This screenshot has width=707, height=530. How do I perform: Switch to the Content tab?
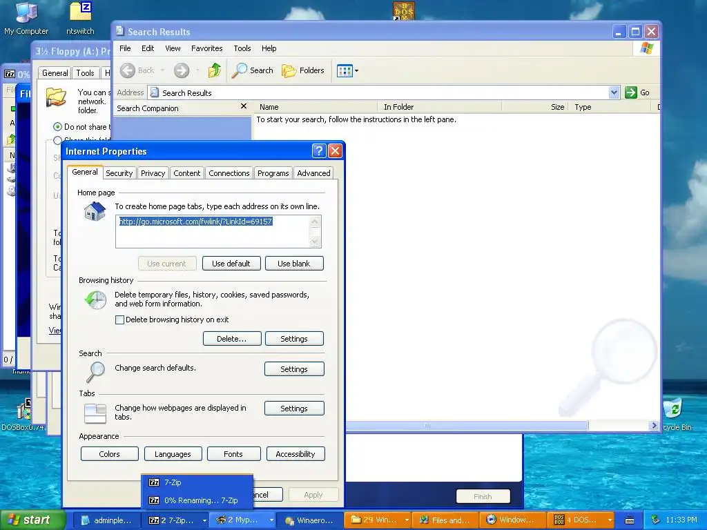(x=186, y=173)
